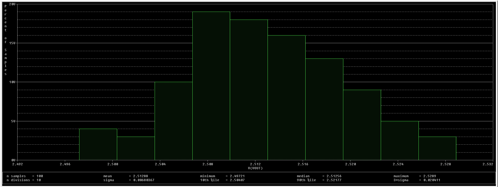Select the 9 percent bar near 2.520
This screenshot has height=187, width=498.
[362, 125]
